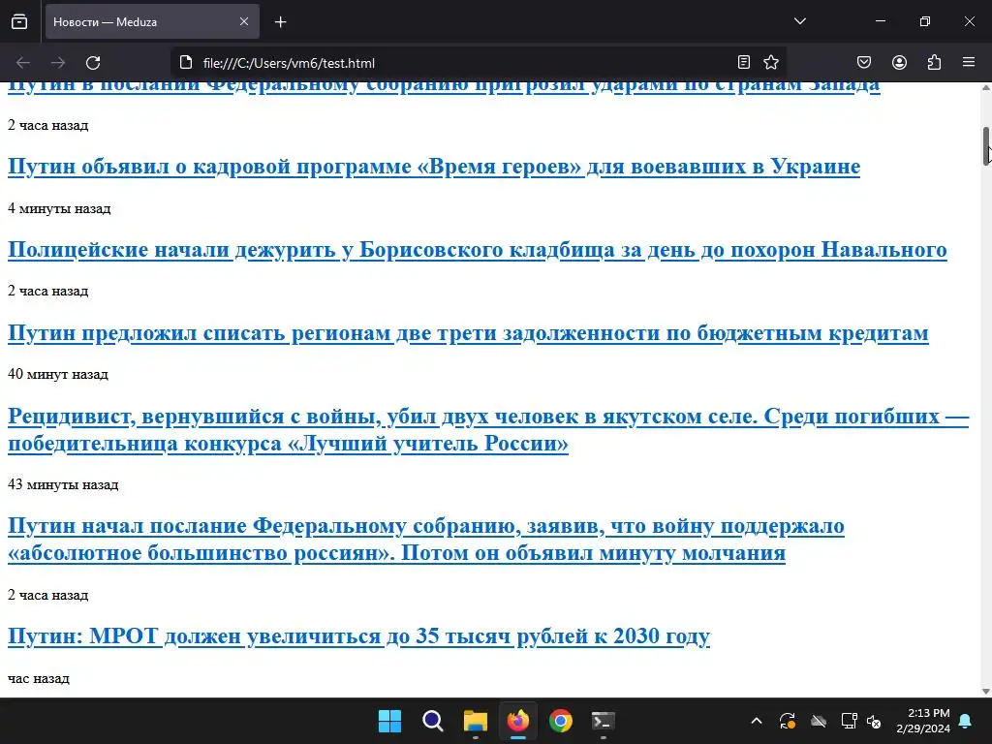This screenshot has height=744, width=992.
Task: Open a new tab with the plus button
Action: (280, 22)
